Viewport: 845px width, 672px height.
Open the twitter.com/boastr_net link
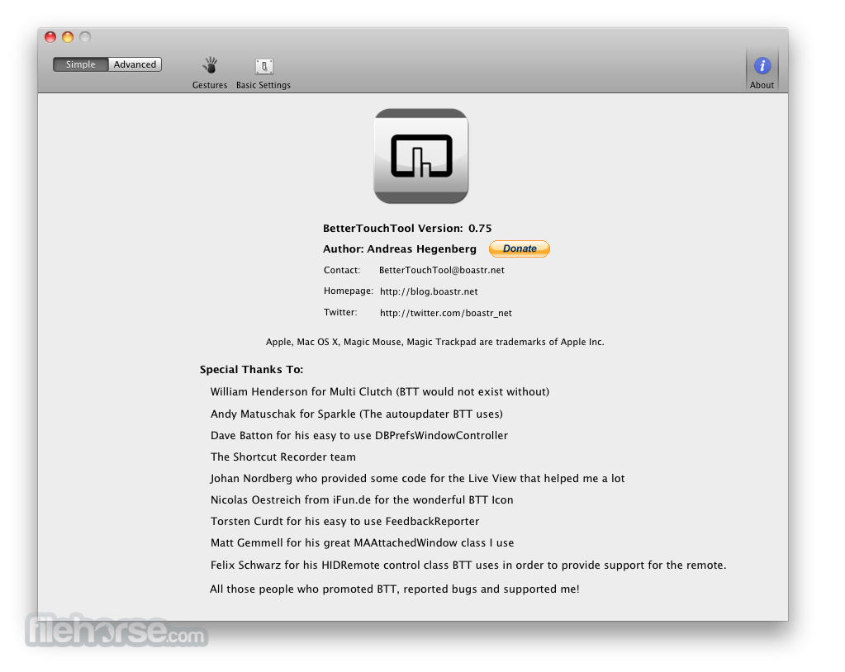point(446,313)
